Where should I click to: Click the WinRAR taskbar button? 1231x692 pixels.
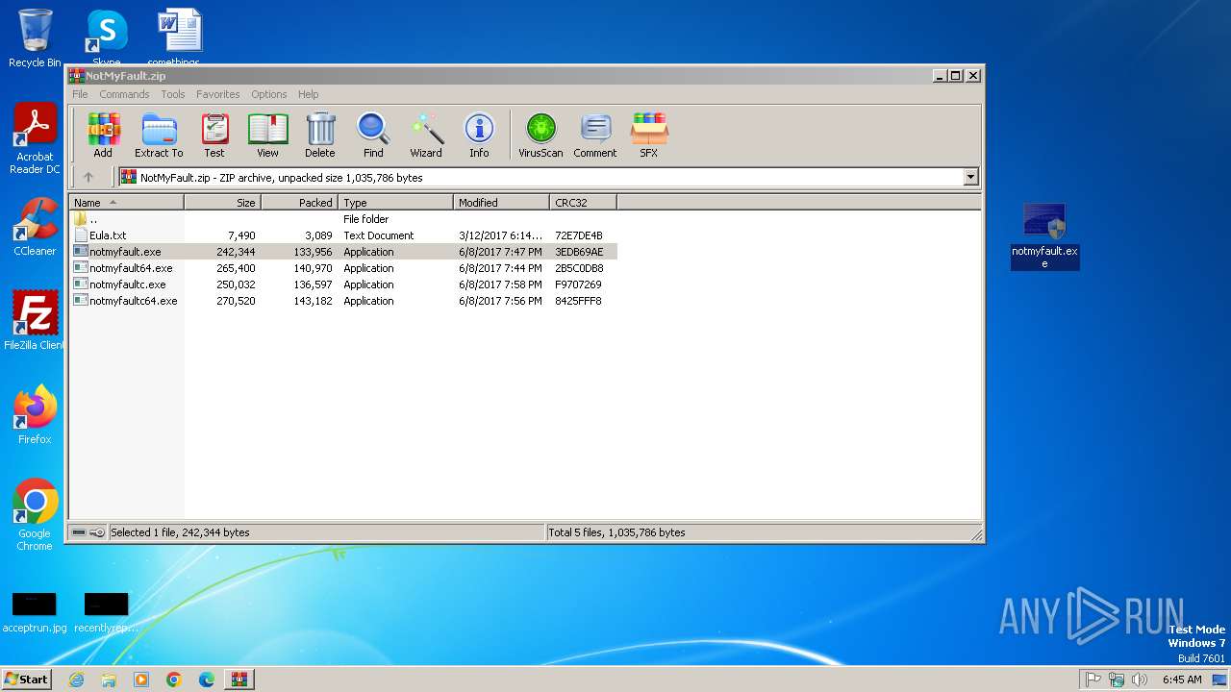239,680
